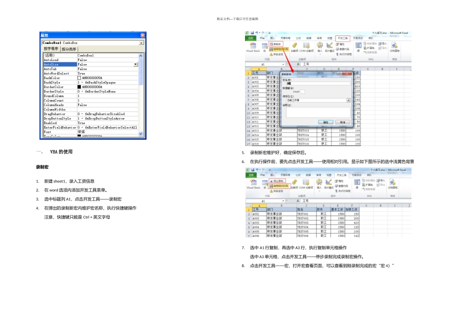Select 页面布局 tab in the macro-dialog Excel window
Screen dimensions: 475x336
pyautogui.click(x=285, y=38)
